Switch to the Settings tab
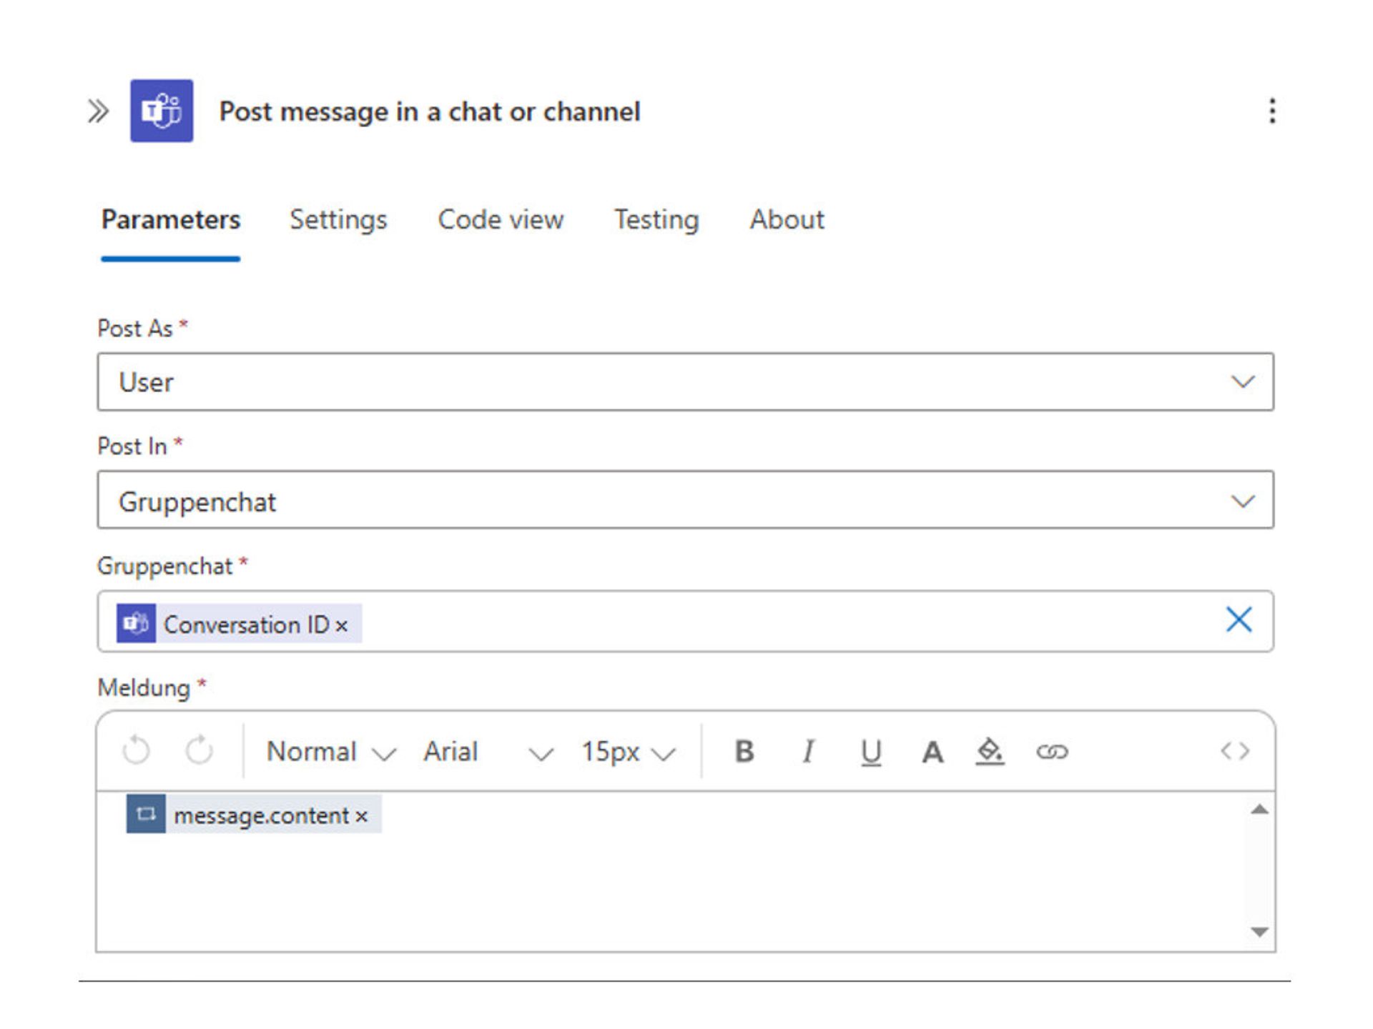Screen dimensions: 1373x1029 [338, 220]
